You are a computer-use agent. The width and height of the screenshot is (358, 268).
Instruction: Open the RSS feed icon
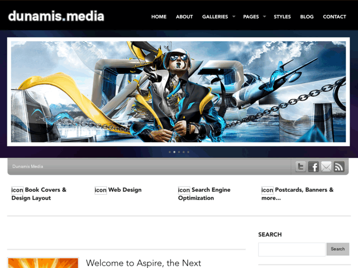(339, 167)
